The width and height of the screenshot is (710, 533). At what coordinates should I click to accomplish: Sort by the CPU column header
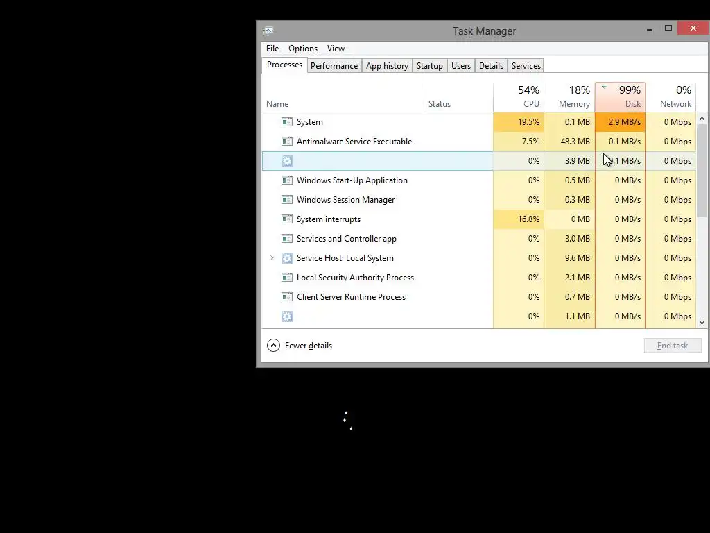point(519,97)
